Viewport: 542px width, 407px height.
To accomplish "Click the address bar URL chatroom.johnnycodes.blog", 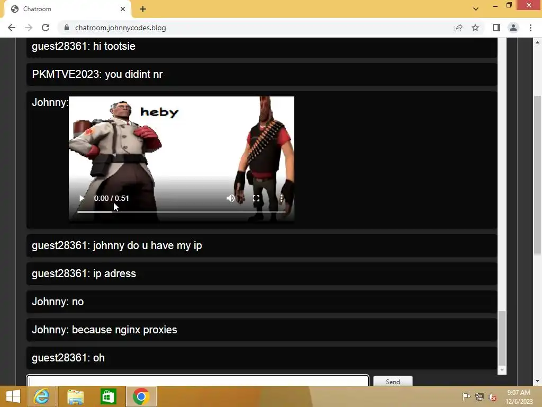I will click(x=120, y=28).
